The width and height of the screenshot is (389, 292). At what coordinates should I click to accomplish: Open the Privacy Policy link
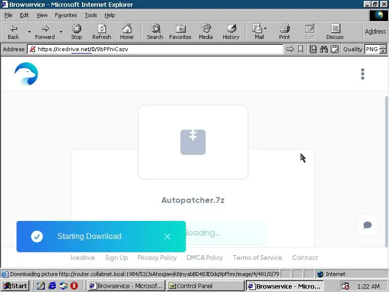tap(157, 257)
